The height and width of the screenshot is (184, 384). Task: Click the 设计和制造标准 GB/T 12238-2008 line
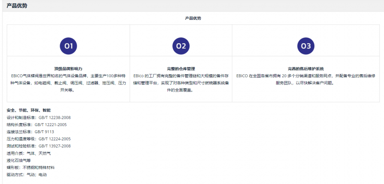pyautogui.click(x=39, y=117)
